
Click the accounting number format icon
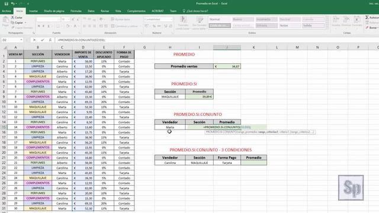pyautogui.click(x=147, y=26)
